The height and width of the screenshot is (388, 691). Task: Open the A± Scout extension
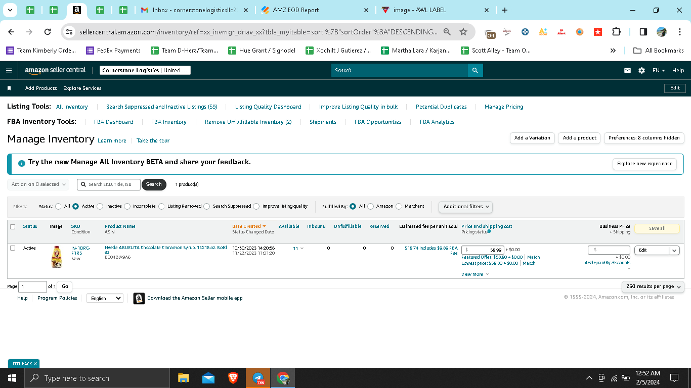click(543, 32)
